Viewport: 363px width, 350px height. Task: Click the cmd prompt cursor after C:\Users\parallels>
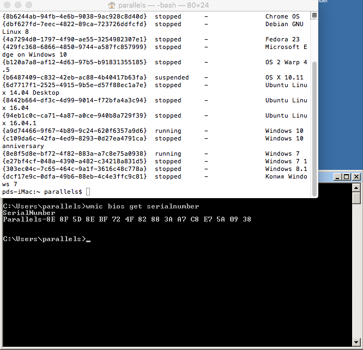click(x=88, y=241)
